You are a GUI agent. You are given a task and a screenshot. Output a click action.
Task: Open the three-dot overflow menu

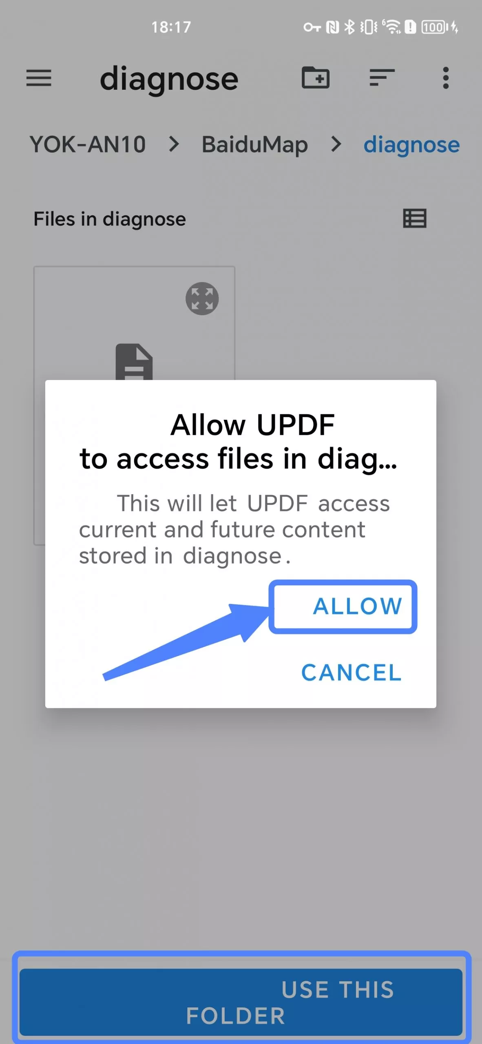point(446,77)
